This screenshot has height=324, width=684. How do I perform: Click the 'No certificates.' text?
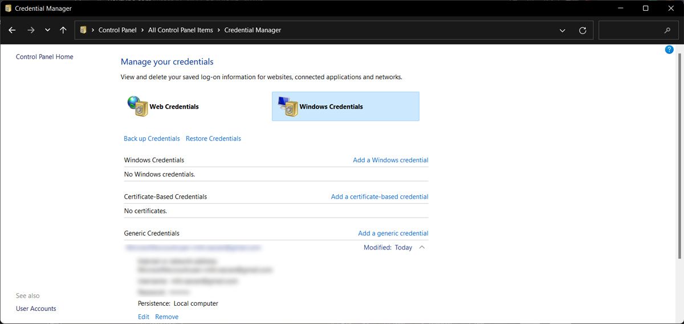pos(145,211)
